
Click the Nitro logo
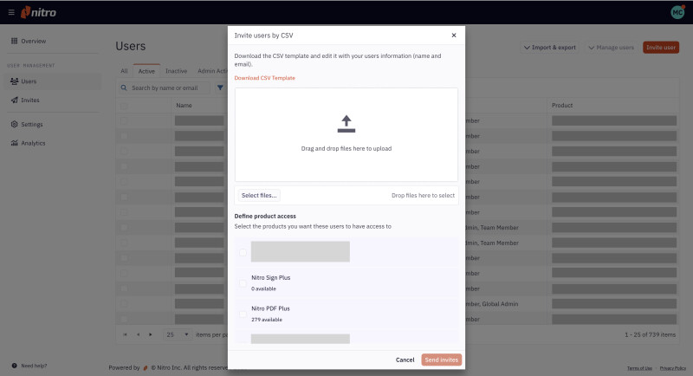click(38, 12)
